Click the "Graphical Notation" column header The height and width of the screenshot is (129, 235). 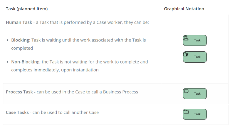click(x=184, y=9)
